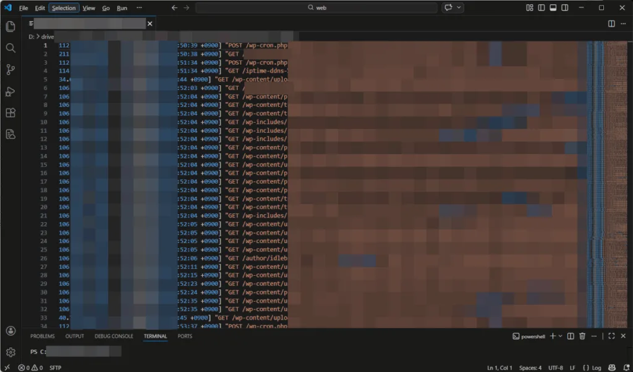This screenshot has width=633, height=372.
Task: Split the terminal using the split icon
Action: [570, 336]
